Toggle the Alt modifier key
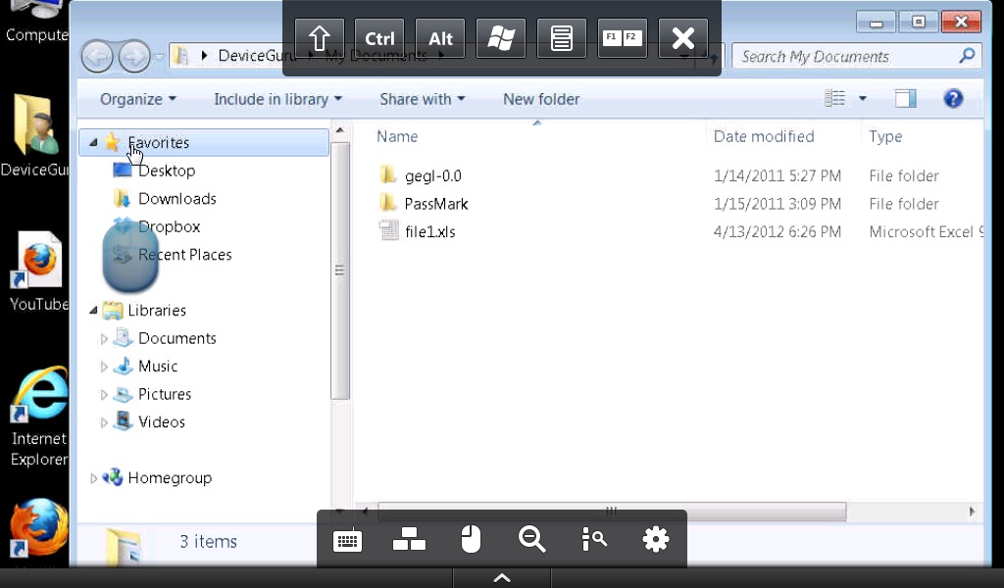1004x588 pixels. [x=440, y=38]
